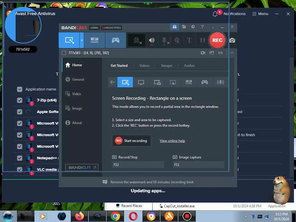Switch to Get Started tab

(x=119, y=66)
